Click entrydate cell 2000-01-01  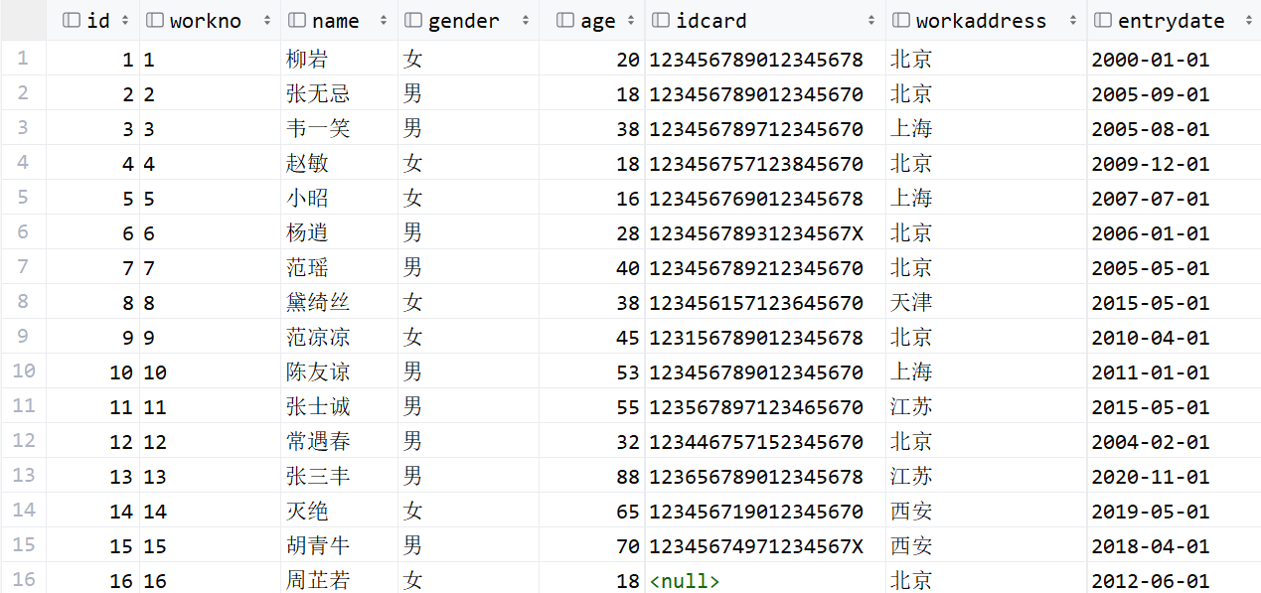pos(1151,60)
